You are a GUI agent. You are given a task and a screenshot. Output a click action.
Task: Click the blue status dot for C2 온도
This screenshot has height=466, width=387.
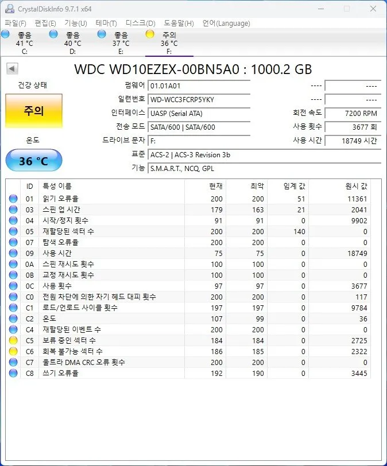[x=13, y=319]
